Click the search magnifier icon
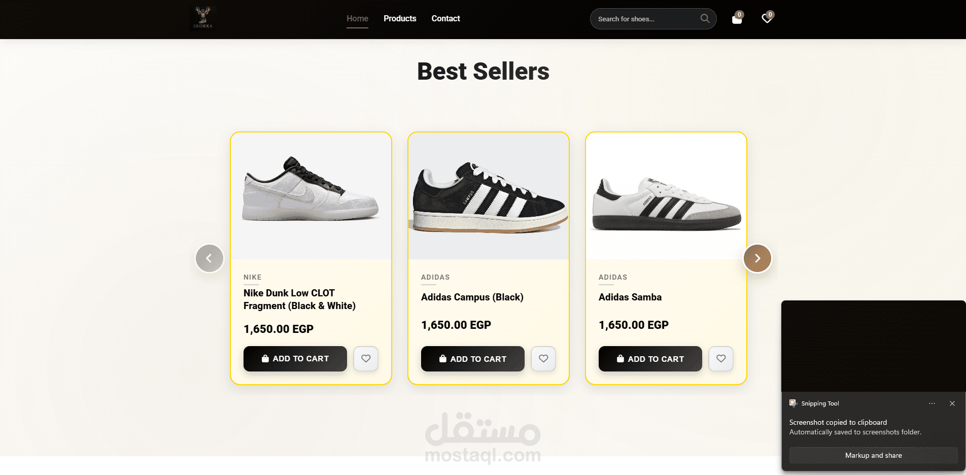 coord(705,19)
